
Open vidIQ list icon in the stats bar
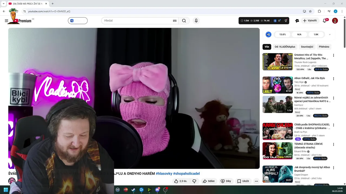(x=280, y=20)
